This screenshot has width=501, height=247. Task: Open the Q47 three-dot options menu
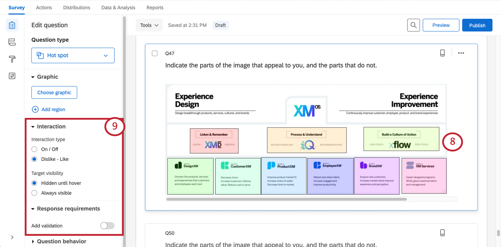461,53
